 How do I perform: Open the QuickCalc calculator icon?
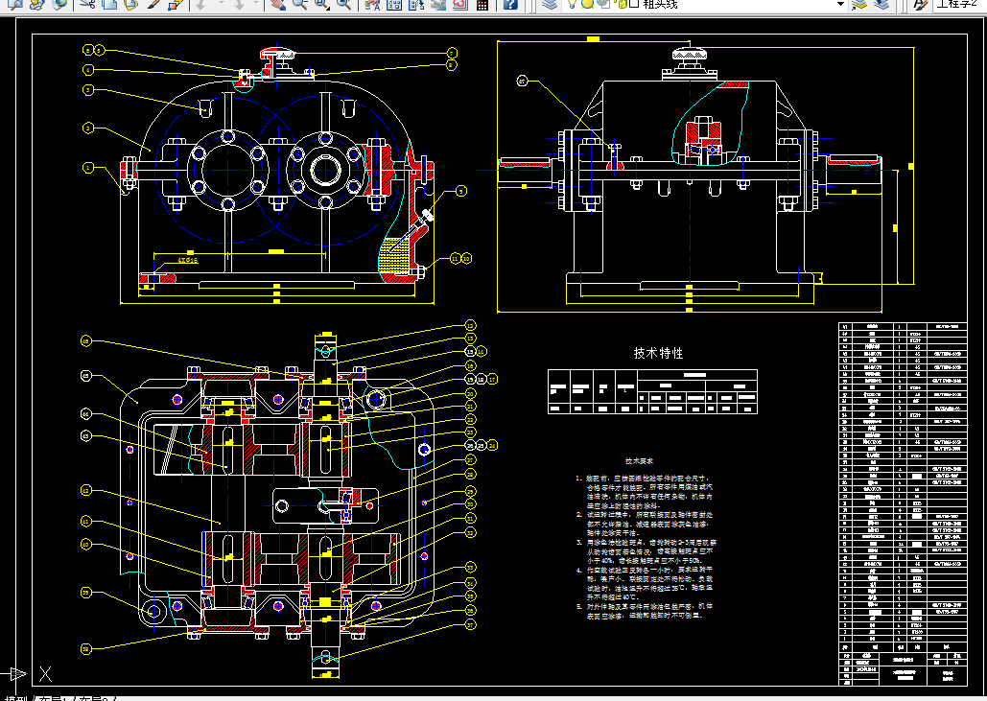[482, 5]
